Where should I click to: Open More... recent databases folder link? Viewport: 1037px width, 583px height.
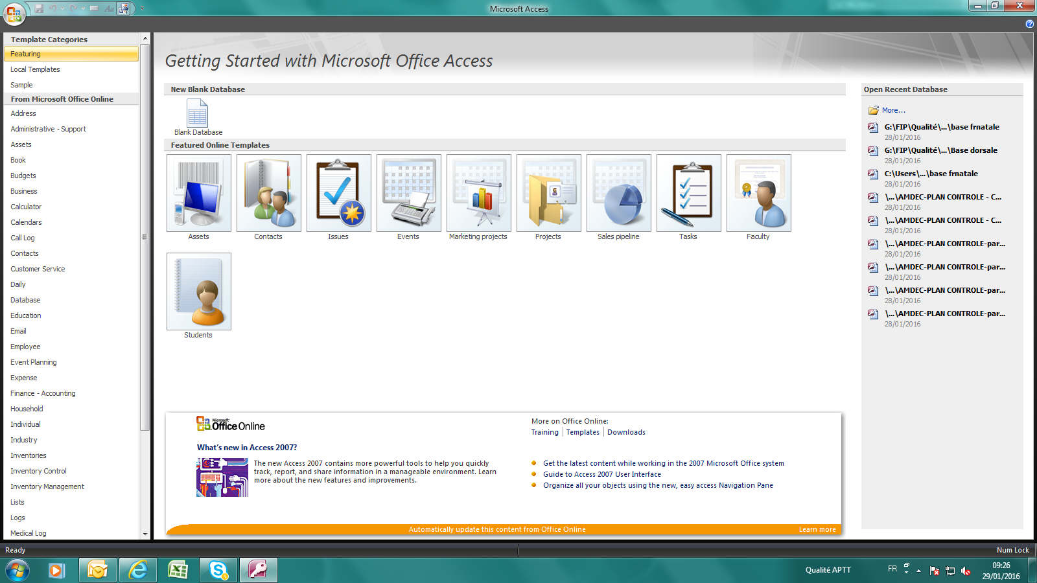point(893,110)
